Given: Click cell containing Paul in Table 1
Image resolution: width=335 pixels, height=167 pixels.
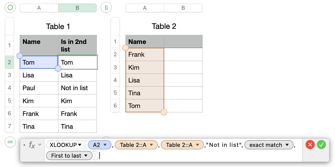Looking at the screenshot, I should click(39, 88).
